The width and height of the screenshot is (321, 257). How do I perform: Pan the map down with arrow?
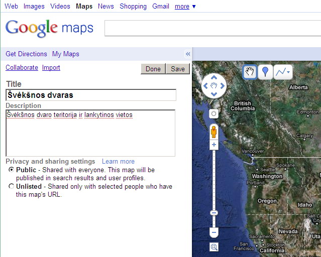click(214, 94)
